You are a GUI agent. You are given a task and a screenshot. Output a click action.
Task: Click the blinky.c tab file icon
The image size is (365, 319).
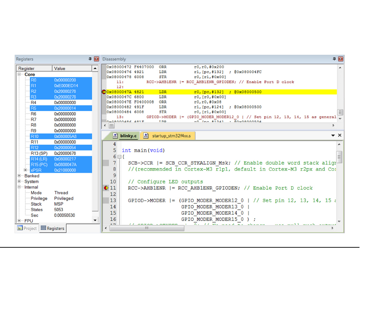pyautogui.click(x=115, y=136)
